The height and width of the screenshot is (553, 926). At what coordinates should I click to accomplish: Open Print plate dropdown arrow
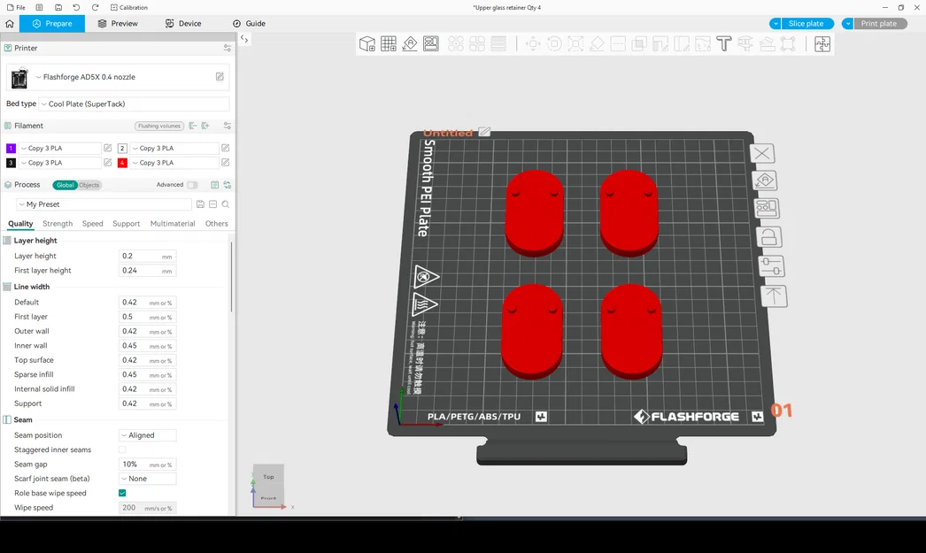pos(847,24)
